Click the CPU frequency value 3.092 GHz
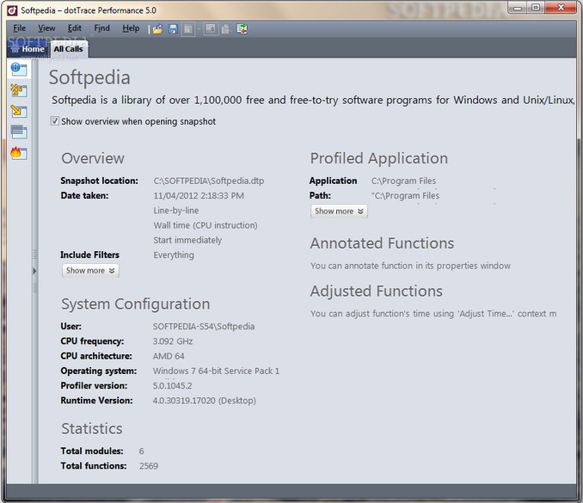Viewport: 583px width, 503px height. coord(173,341)
